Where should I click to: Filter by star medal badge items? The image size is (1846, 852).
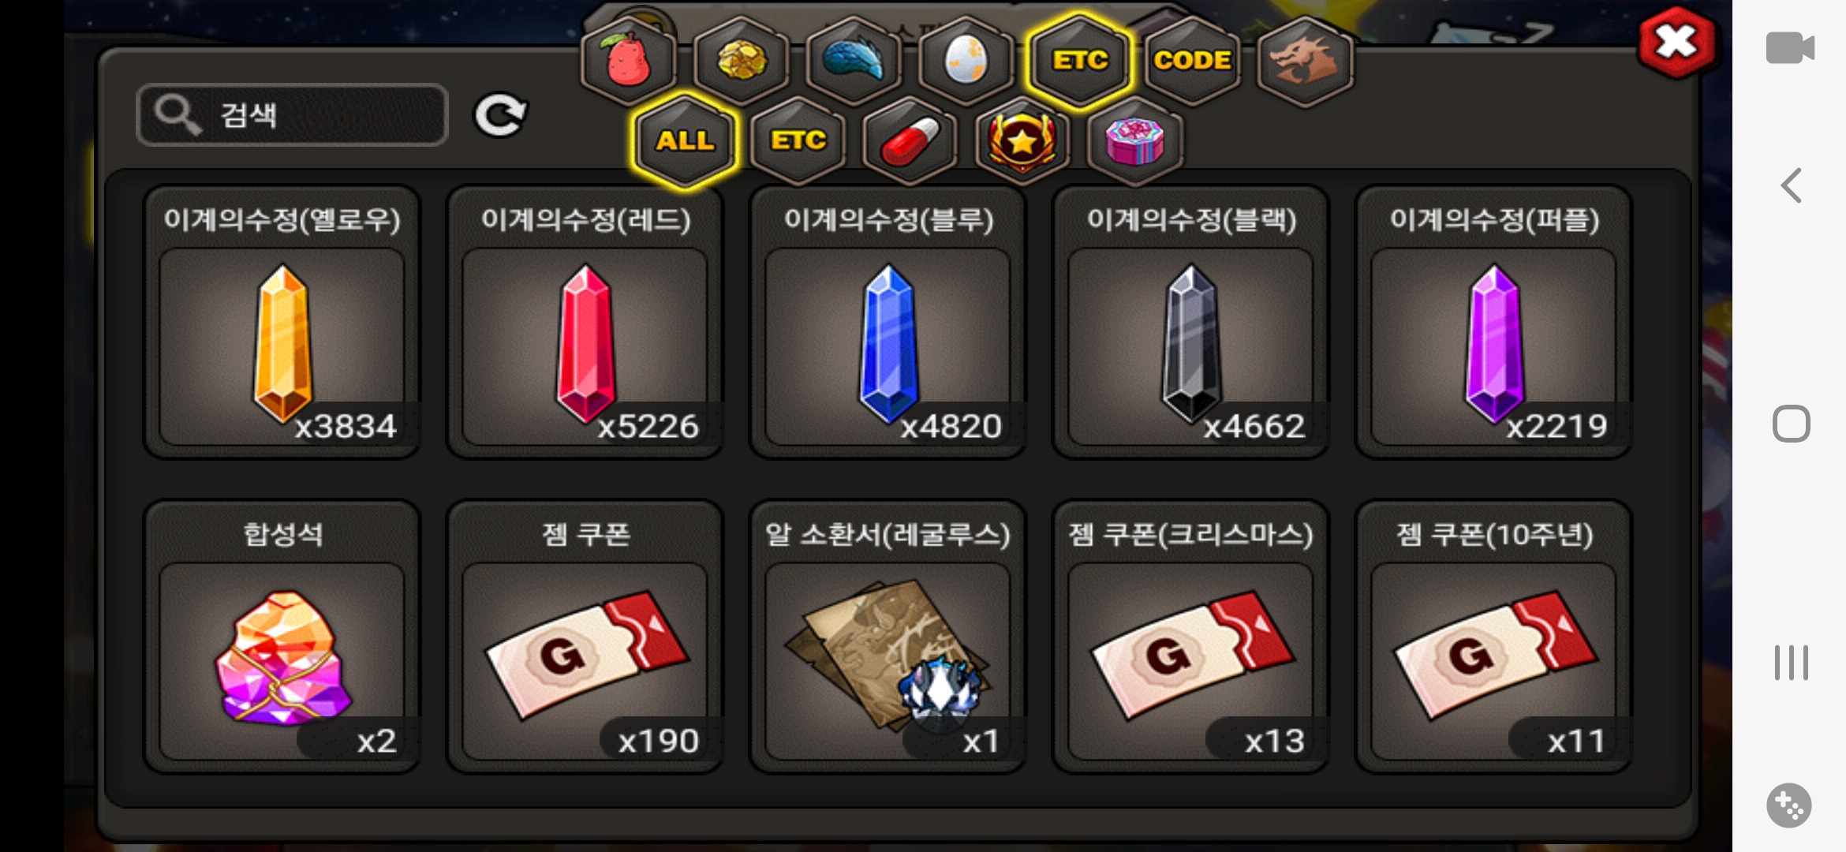(1022, 141)
